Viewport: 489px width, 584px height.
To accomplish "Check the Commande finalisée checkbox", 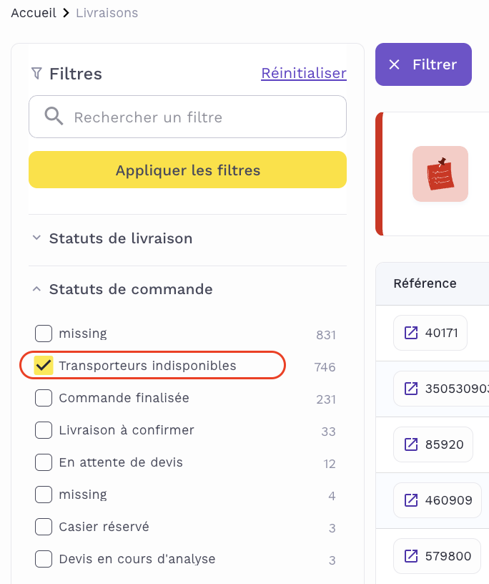I will 44,398.
